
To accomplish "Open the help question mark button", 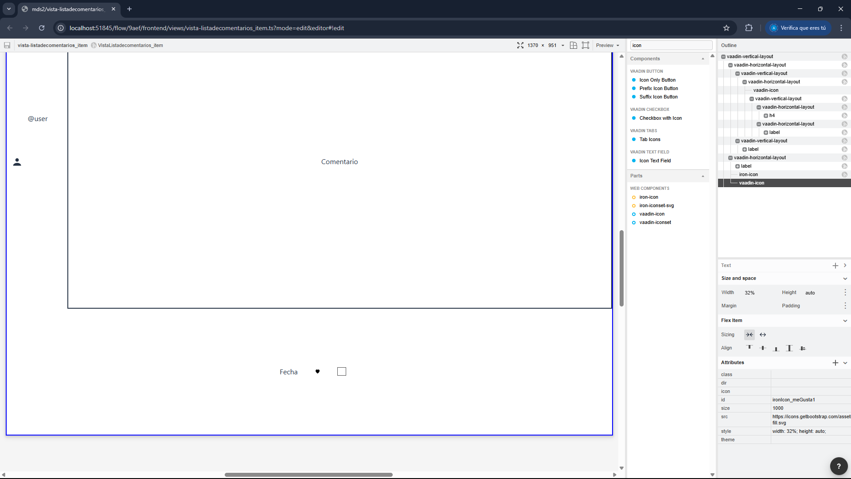I will point(838,466).
